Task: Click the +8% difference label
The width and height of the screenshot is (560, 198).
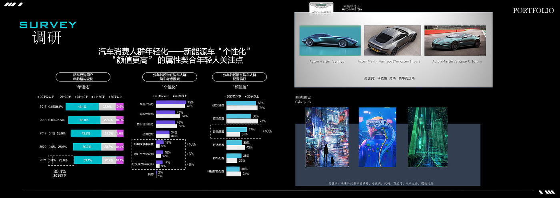Action: (x=190, y=164)
